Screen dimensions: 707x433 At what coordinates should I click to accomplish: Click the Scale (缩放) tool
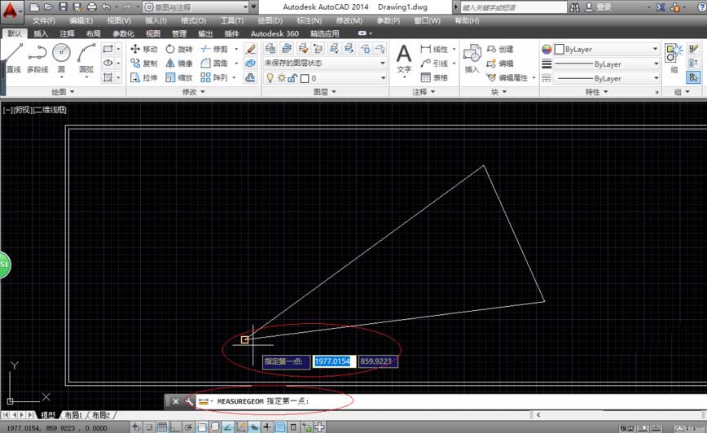(x=179, y=77)
